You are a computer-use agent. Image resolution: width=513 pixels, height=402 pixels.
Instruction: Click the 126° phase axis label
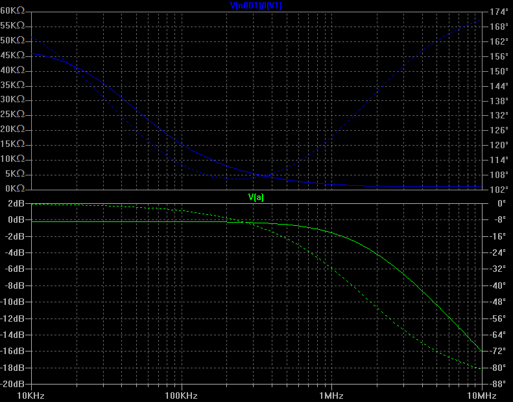pos(499,130)
